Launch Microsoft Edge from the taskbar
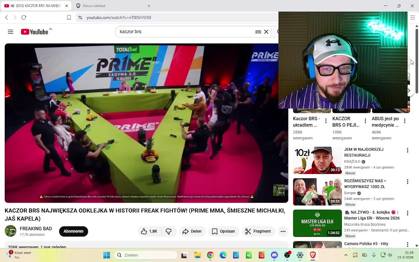Image resolution: width=419 pixels, height=262 pixels. point(223,255)
